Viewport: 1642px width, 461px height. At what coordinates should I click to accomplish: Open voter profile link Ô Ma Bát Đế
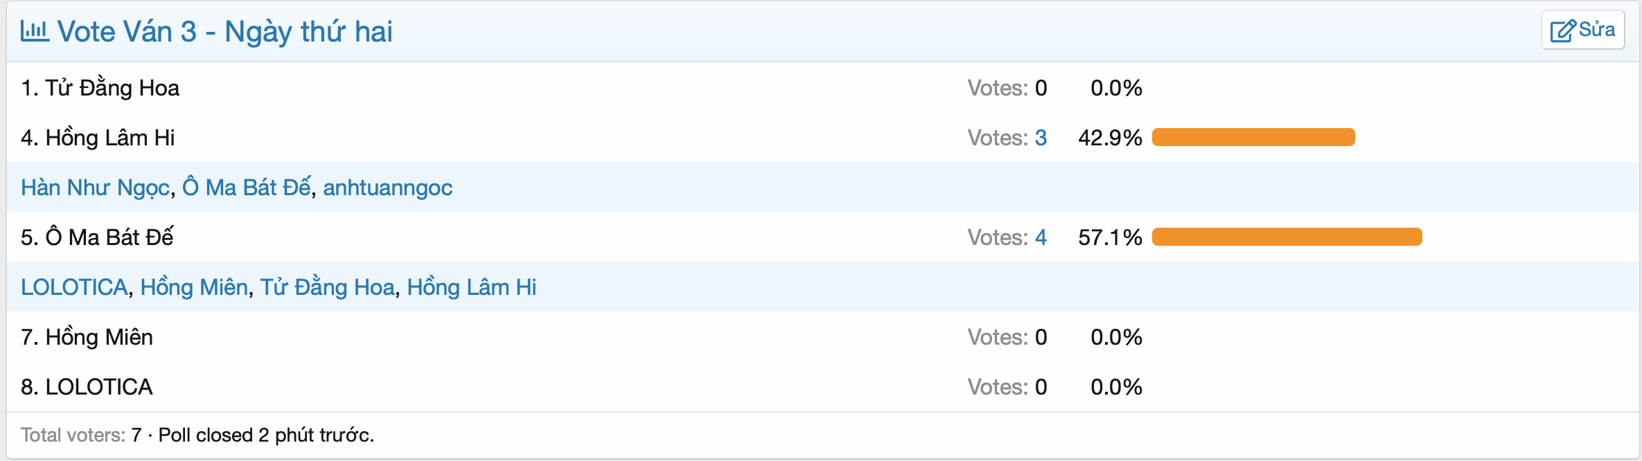click(x=246, y=187)
